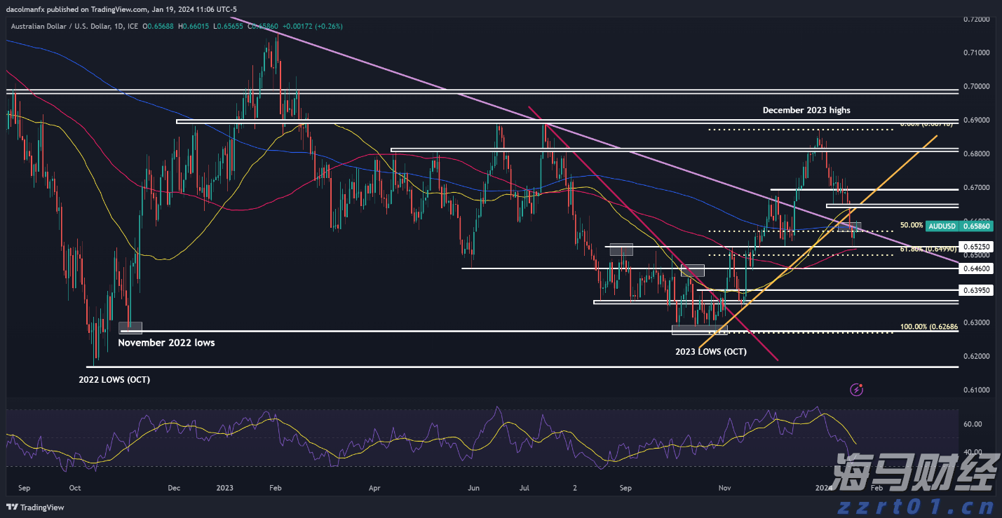Click the TradingView logo icon
Screen dimensions: 1002x518
tap(12, 507)
